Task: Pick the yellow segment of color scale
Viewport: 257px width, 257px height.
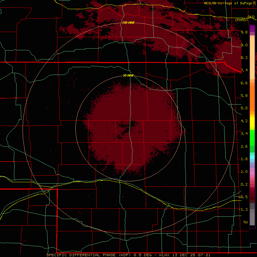Action: 252,122
